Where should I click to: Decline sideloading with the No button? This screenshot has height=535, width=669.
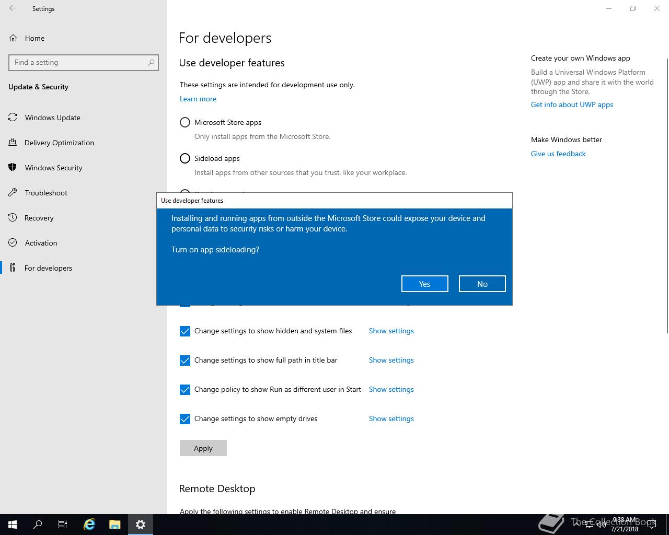(x=482, y=284)
